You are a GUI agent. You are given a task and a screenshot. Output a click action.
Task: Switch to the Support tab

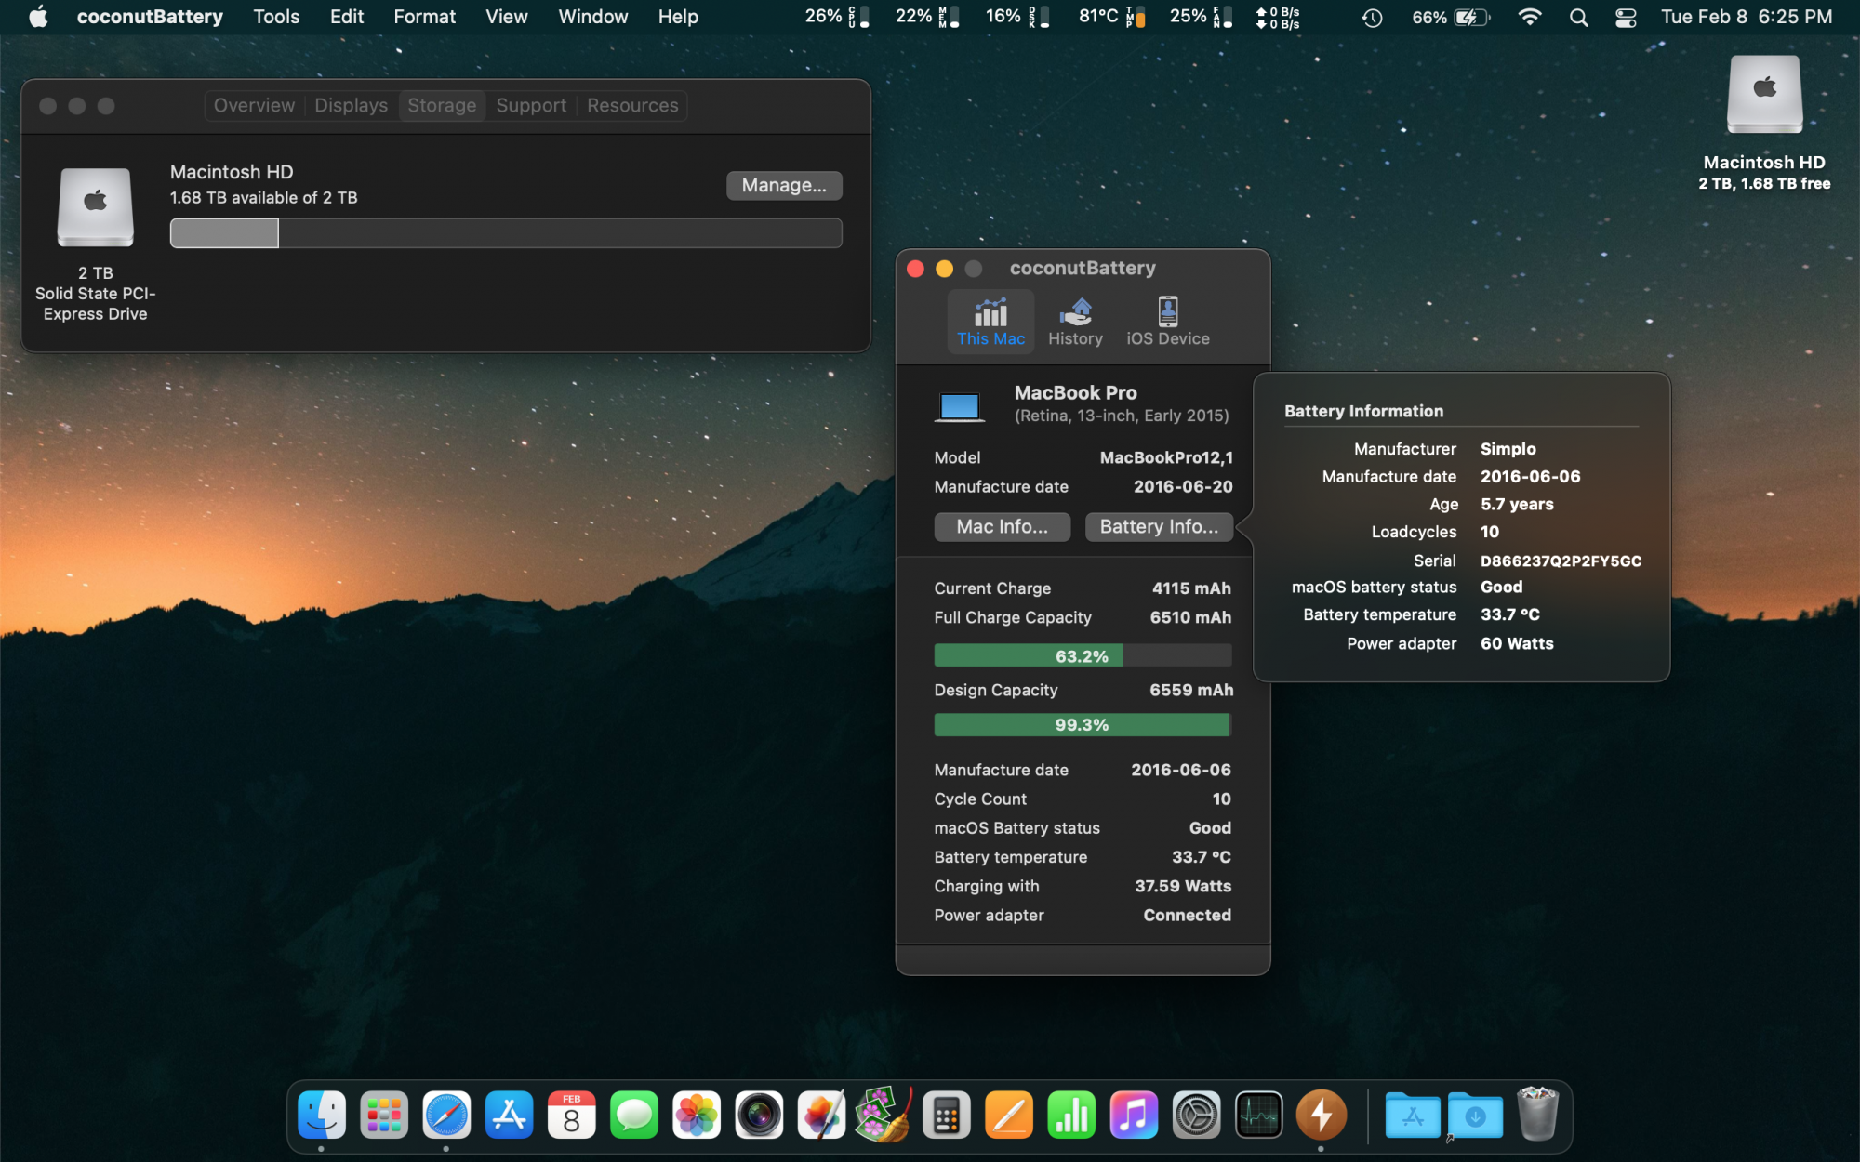(531, 105)
